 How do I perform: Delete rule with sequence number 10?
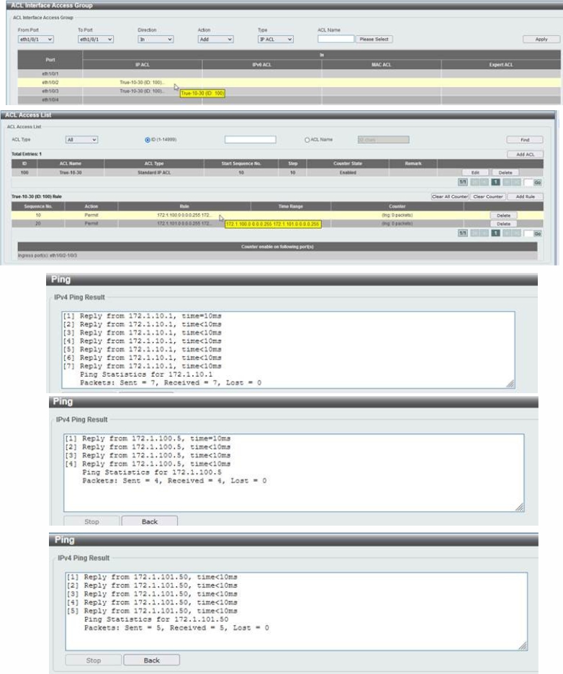(x=503, y=215)
